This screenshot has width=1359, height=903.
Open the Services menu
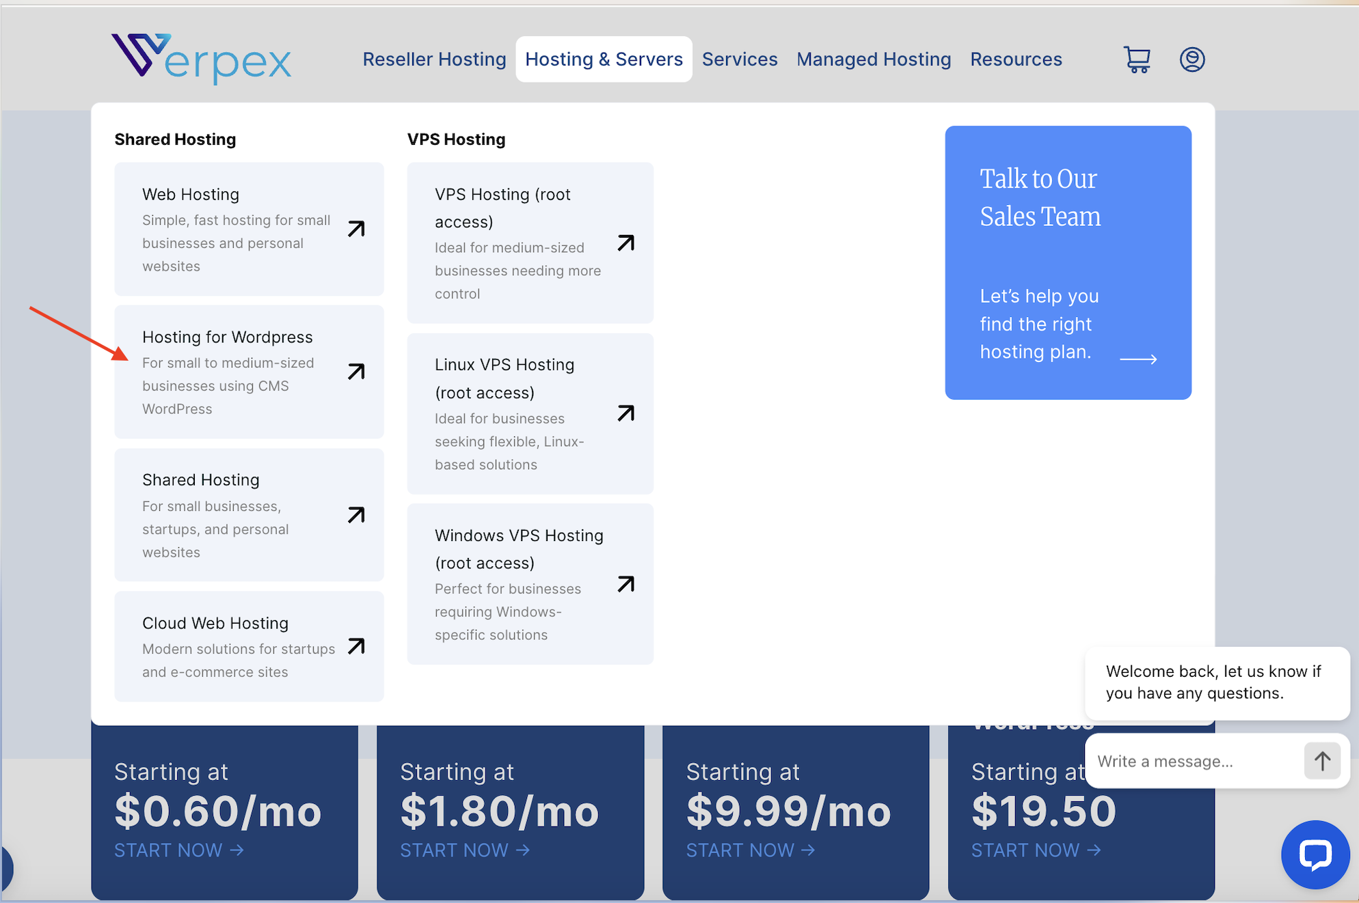tap(740, 59)
